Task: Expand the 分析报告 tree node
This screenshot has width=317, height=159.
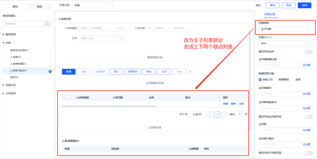Action: (x=3, y=94)
